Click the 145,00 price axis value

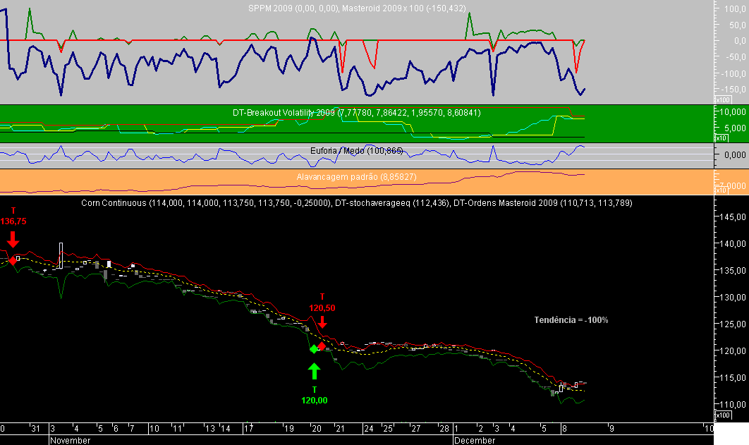(x=734, y=217)
